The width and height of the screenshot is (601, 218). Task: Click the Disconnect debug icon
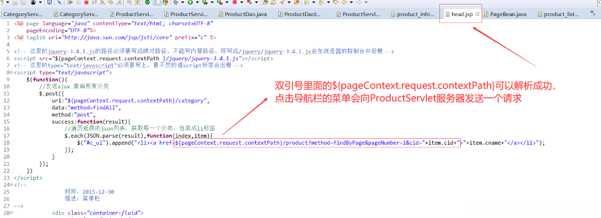click(x=94, y=3)
